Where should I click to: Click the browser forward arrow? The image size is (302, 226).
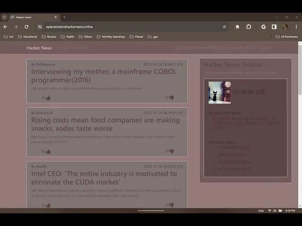tap(16, 27)
